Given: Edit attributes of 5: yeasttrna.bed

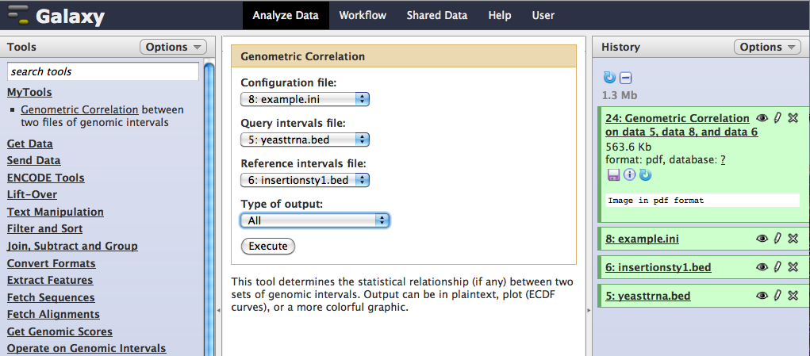Looking at the screenshot, I should (x=777, y=296).
